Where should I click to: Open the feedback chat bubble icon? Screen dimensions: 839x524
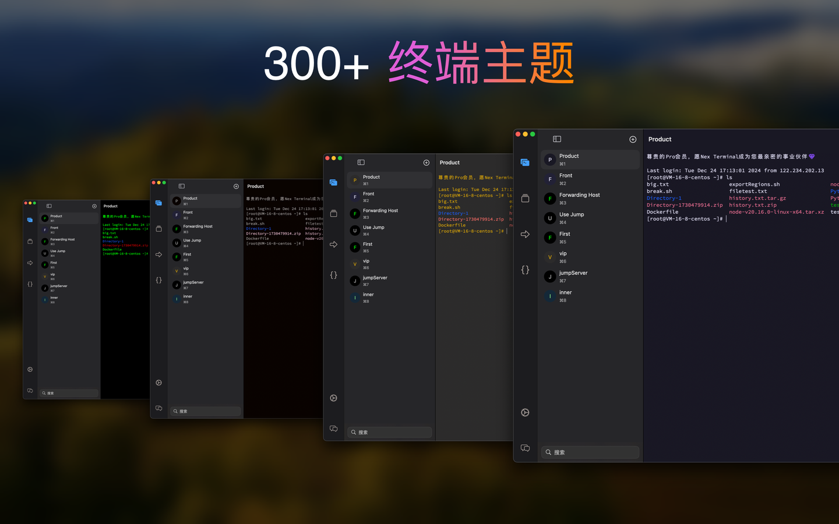click(x=525, y=448)
